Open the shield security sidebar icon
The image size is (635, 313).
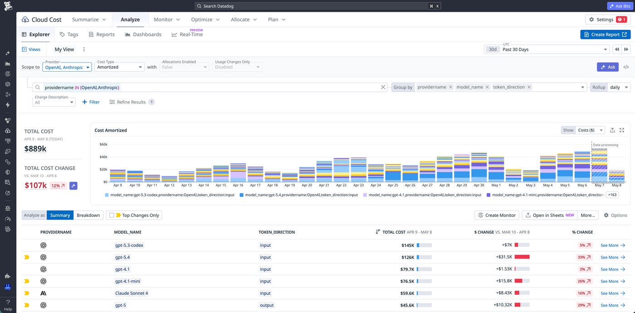(8, 172)
